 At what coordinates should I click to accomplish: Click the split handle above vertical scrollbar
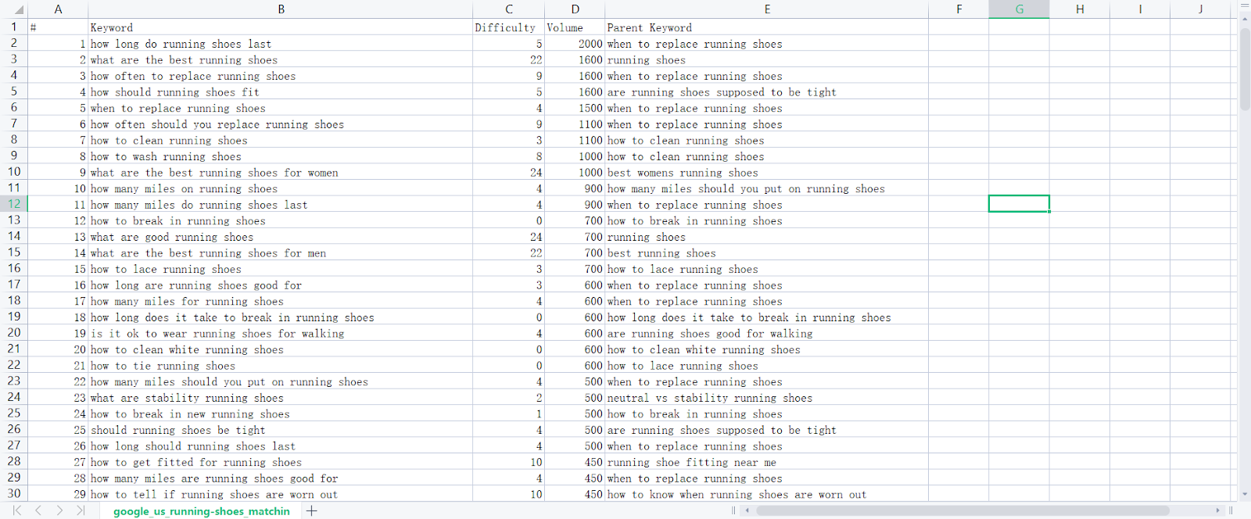[1245, 5]
